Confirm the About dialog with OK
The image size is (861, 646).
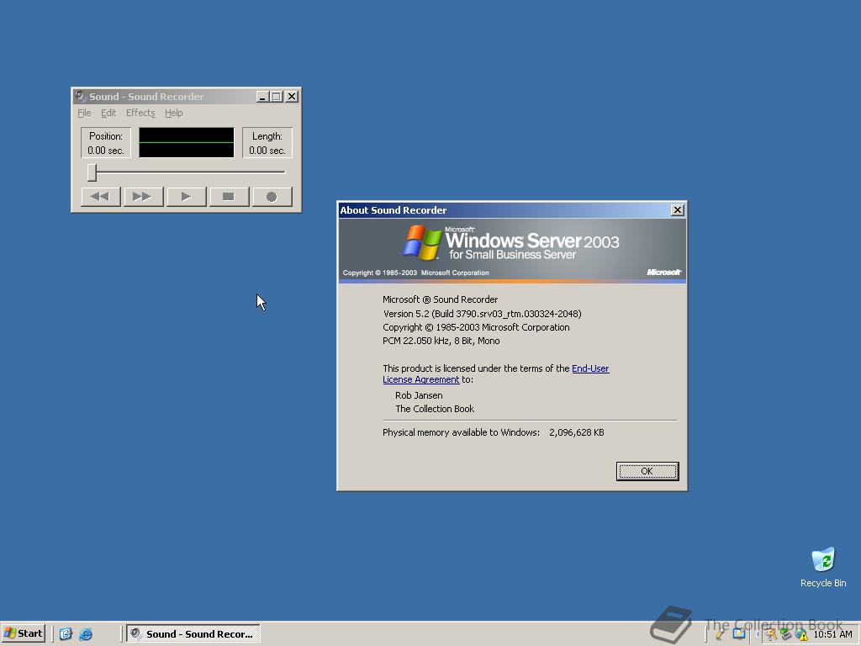(647, 471)
